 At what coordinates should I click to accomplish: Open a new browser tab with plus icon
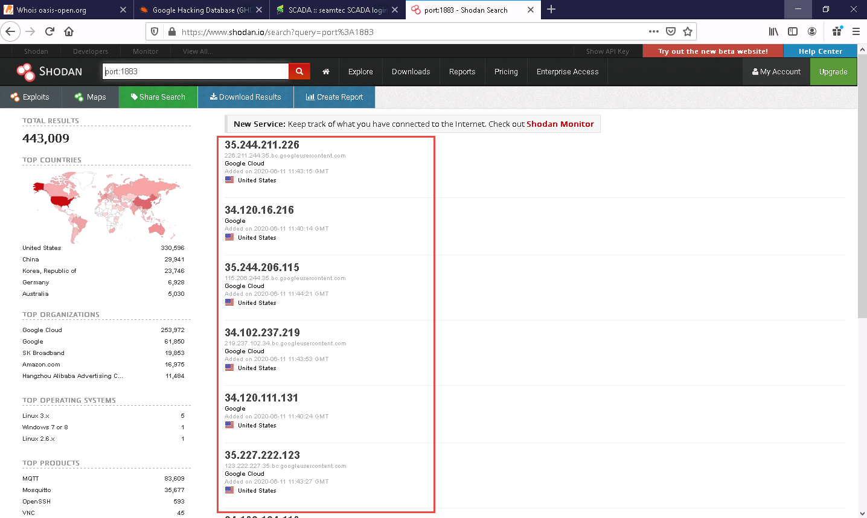551,10
